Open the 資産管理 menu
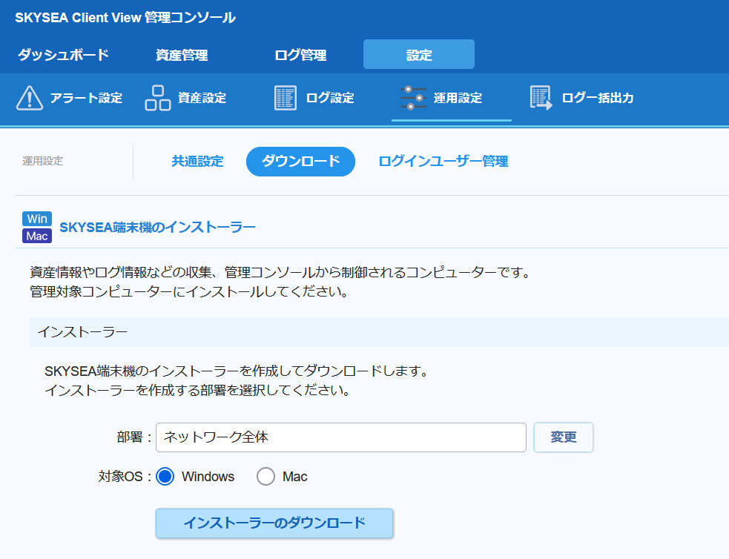This screenshot has height=559, width=729. tap(182, 55)
